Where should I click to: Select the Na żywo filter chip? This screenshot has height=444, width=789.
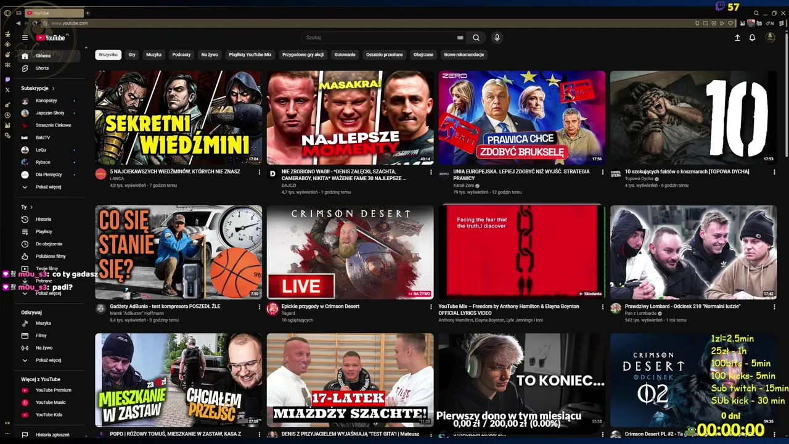pos(210,54)
